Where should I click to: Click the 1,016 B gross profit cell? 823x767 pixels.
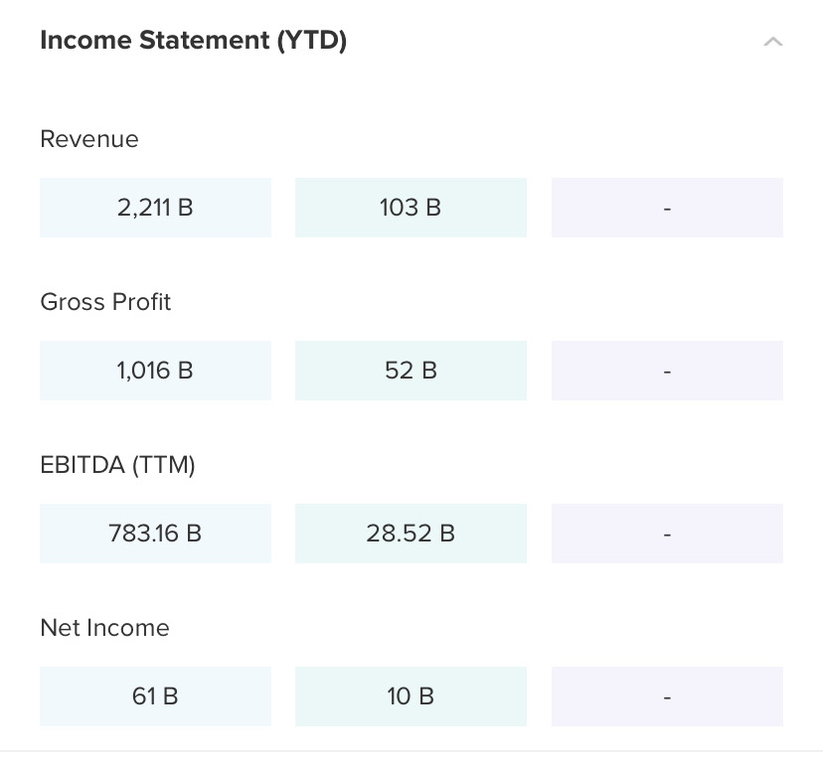(x=155, y=371)
